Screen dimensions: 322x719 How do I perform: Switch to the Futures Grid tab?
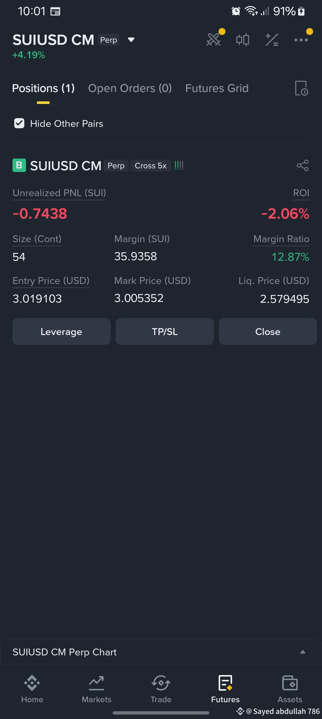(217, 88)
